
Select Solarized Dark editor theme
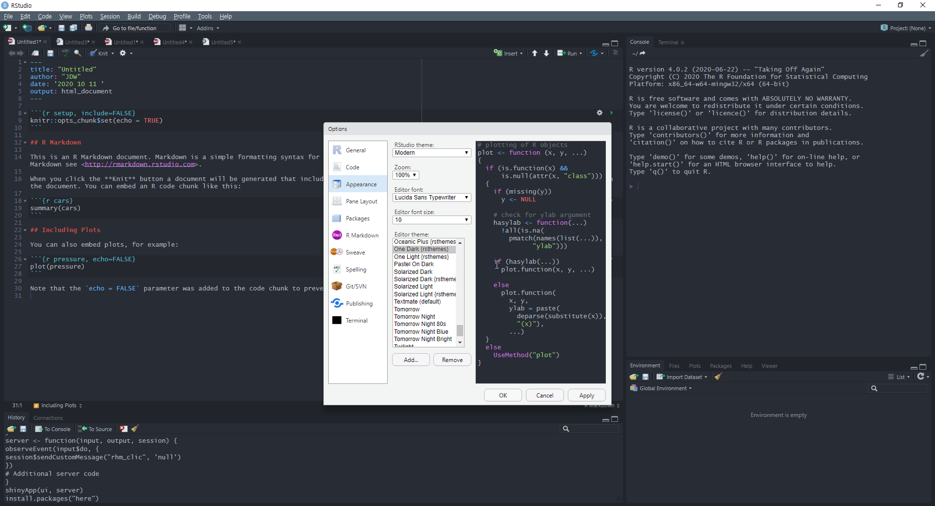tap(424, 272)
